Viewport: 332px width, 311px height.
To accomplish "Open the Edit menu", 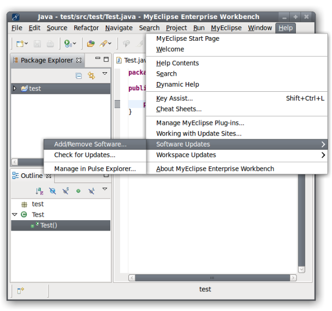I will click(x=35, y=28).
